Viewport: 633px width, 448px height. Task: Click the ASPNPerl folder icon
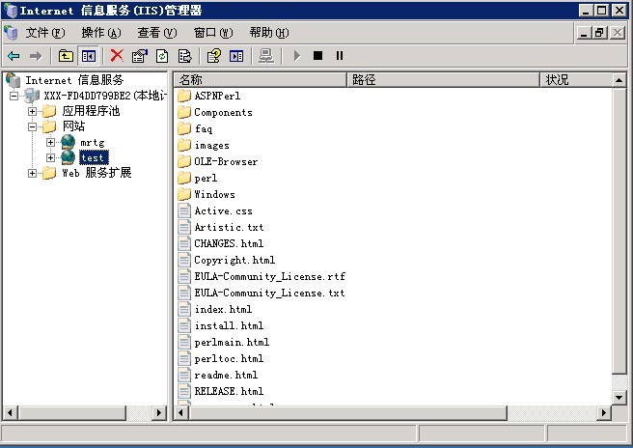click(184, 96)
